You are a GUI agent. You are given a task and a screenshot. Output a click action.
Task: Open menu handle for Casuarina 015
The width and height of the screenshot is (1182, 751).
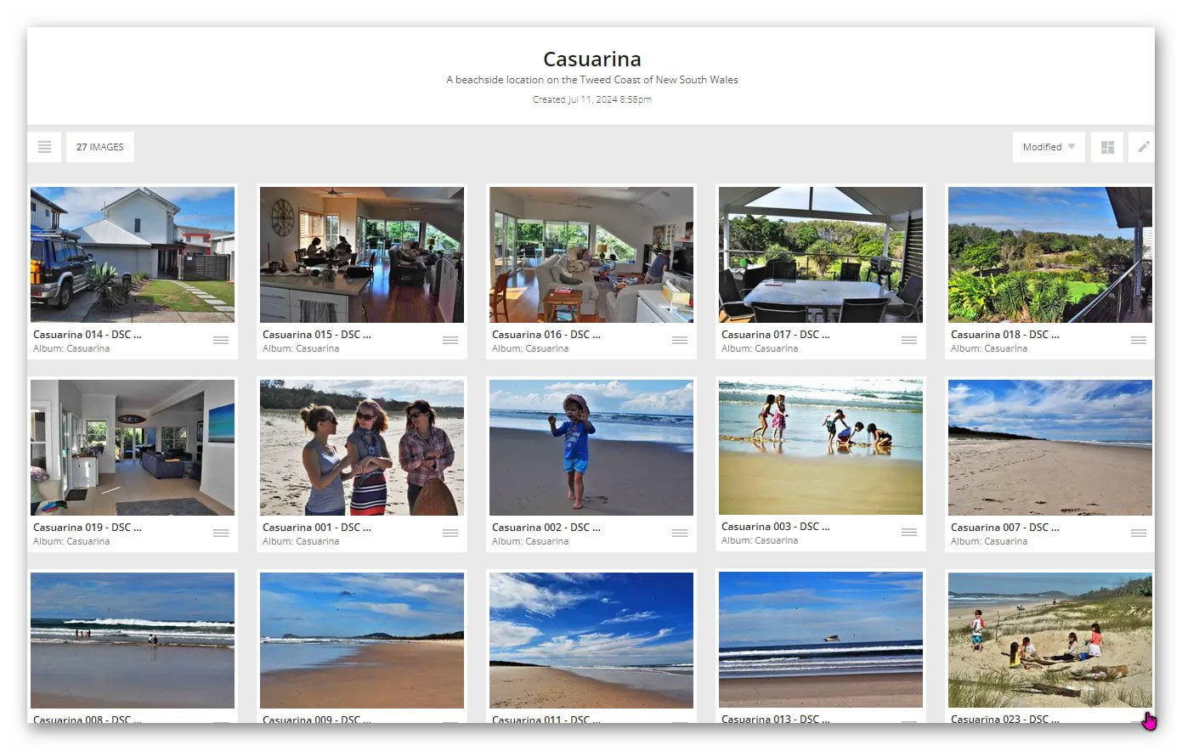point(450,340)
